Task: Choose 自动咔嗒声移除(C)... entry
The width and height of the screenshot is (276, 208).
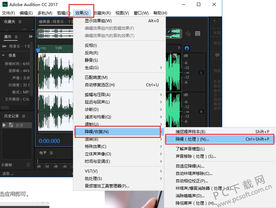Action: (220, 173)
